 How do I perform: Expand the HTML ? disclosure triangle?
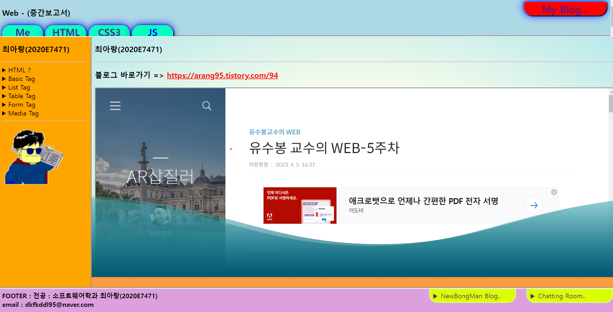pos(4,70)
